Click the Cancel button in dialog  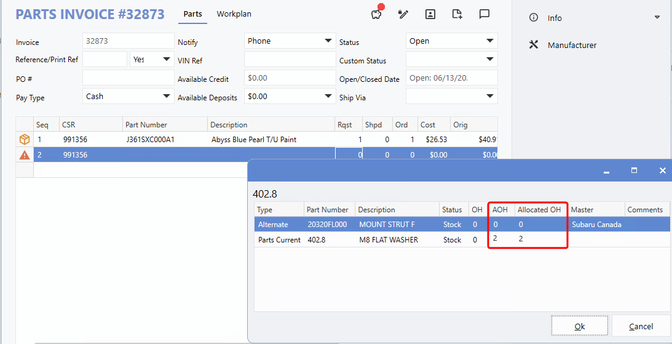pyautogui.click(x=641, y=326)
